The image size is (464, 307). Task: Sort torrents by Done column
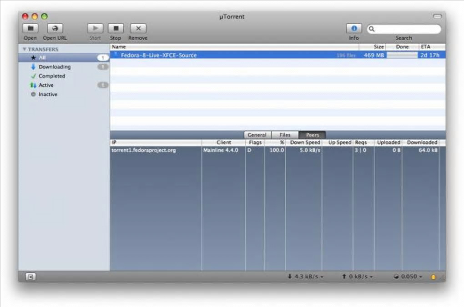coord(402,47)
